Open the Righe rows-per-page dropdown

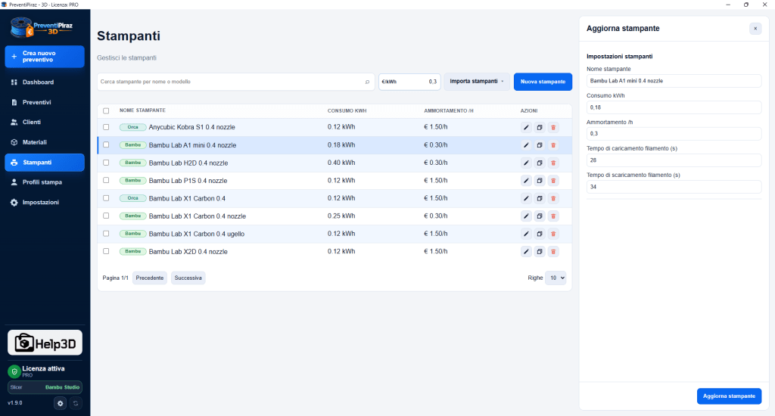pos(556,278)
